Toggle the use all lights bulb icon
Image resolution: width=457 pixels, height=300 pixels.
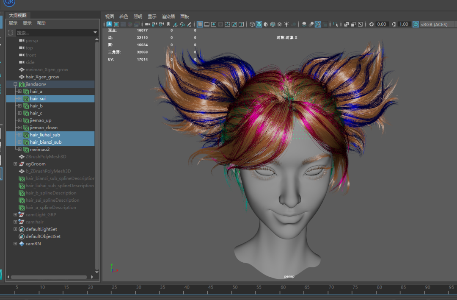click(286, 25)
